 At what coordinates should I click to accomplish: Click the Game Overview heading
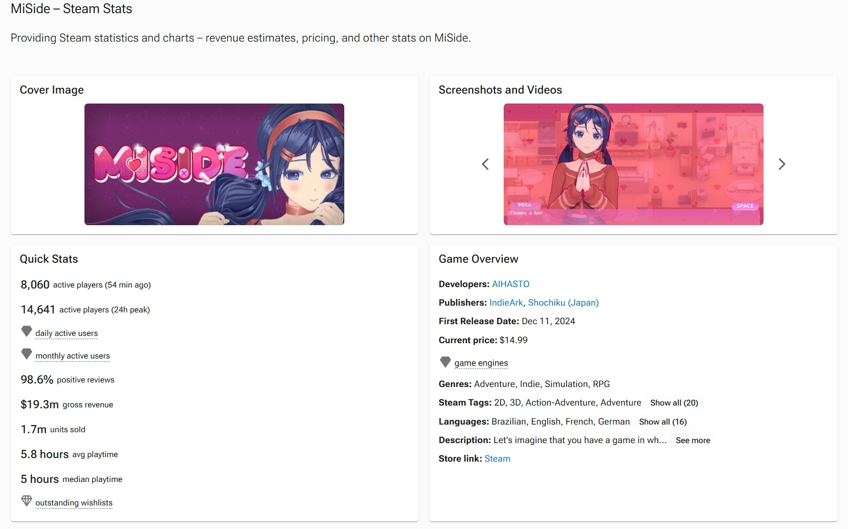coord(478,259)
